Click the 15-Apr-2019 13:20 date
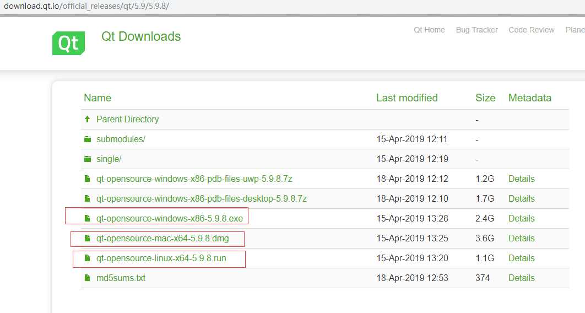Screen dimensions: 585x313 point(412,258)
